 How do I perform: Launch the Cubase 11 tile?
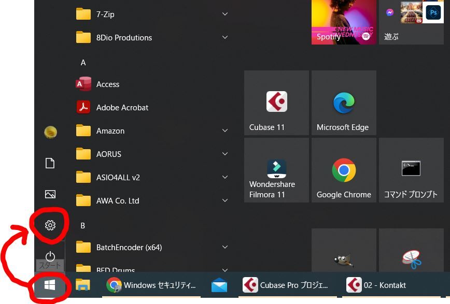pyautogui.click(x=276, y=103)
